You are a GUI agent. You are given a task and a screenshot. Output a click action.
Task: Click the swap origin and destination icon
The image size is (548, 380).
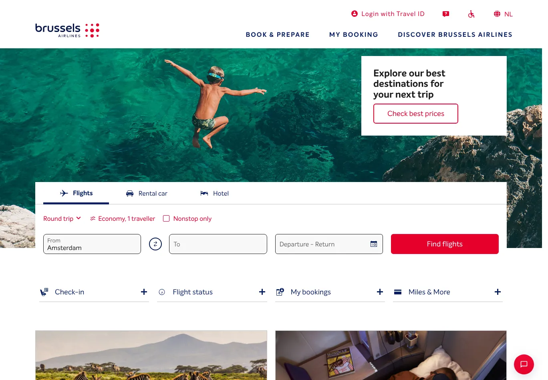point(155,244)
